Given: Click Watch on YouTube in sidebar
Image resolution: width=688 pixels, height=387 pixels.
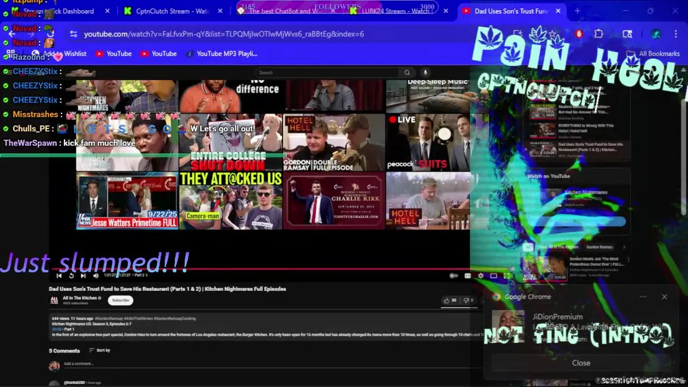Looking at the screenshot, I should (x=548, y=176).
